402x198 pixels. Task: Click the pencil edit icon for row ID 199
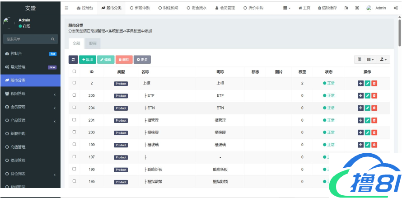pos(367,145)
